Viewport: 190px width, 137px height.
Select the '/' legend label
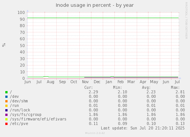point(11,92)
